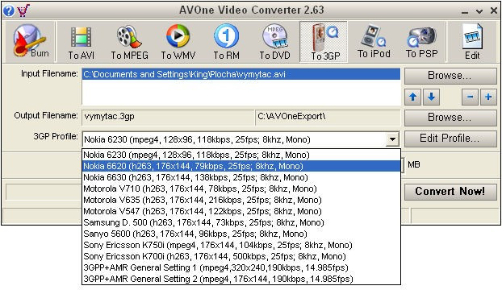Select Sony Ericsson K750i profile

coord(241,245)
